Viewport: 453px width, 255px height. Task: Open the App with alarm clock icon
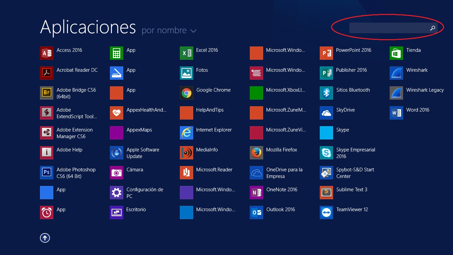[47, 212]
